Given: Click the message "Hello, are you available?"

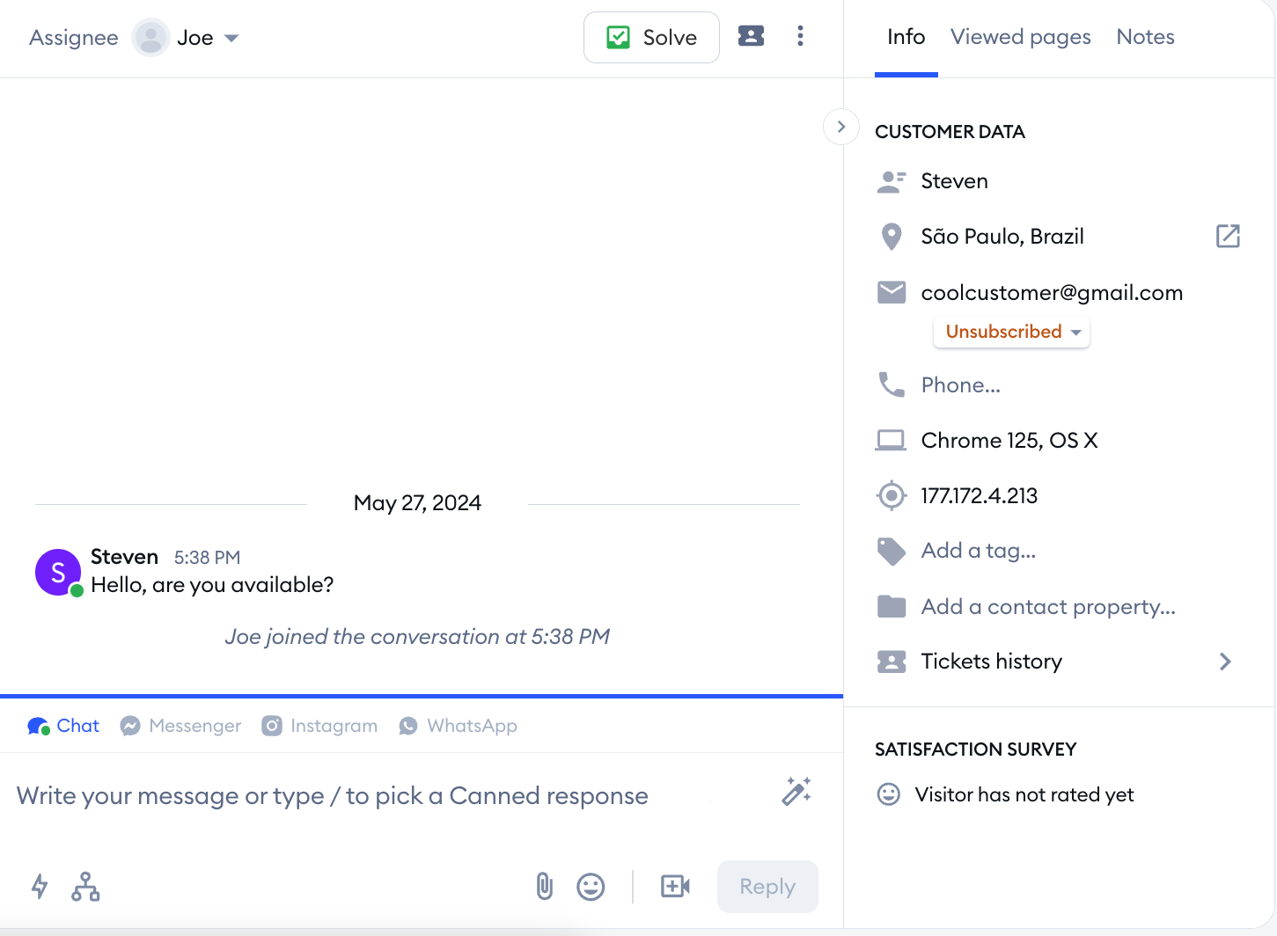Looking at the screenshot, I should click(212, 585).
